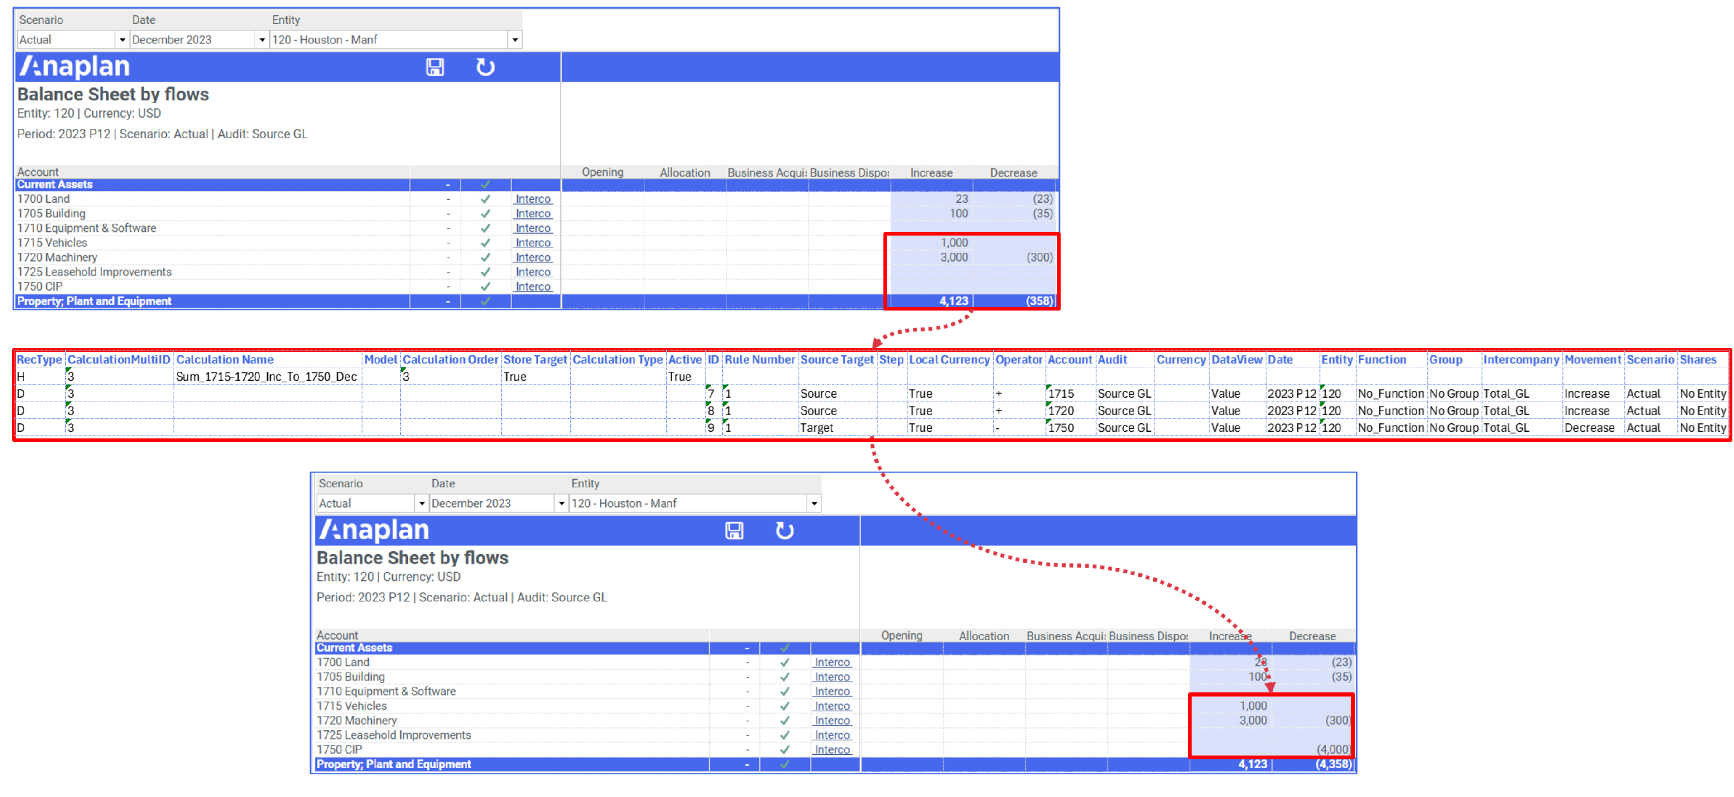Click the check mark for 1705 Building, top panel
Screen dimensions: 1734x797
[x=485, y=214]
